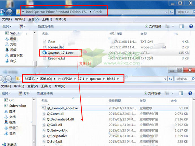Open view options dropdown arrow in bin64 window

click(x=172, y=93)
